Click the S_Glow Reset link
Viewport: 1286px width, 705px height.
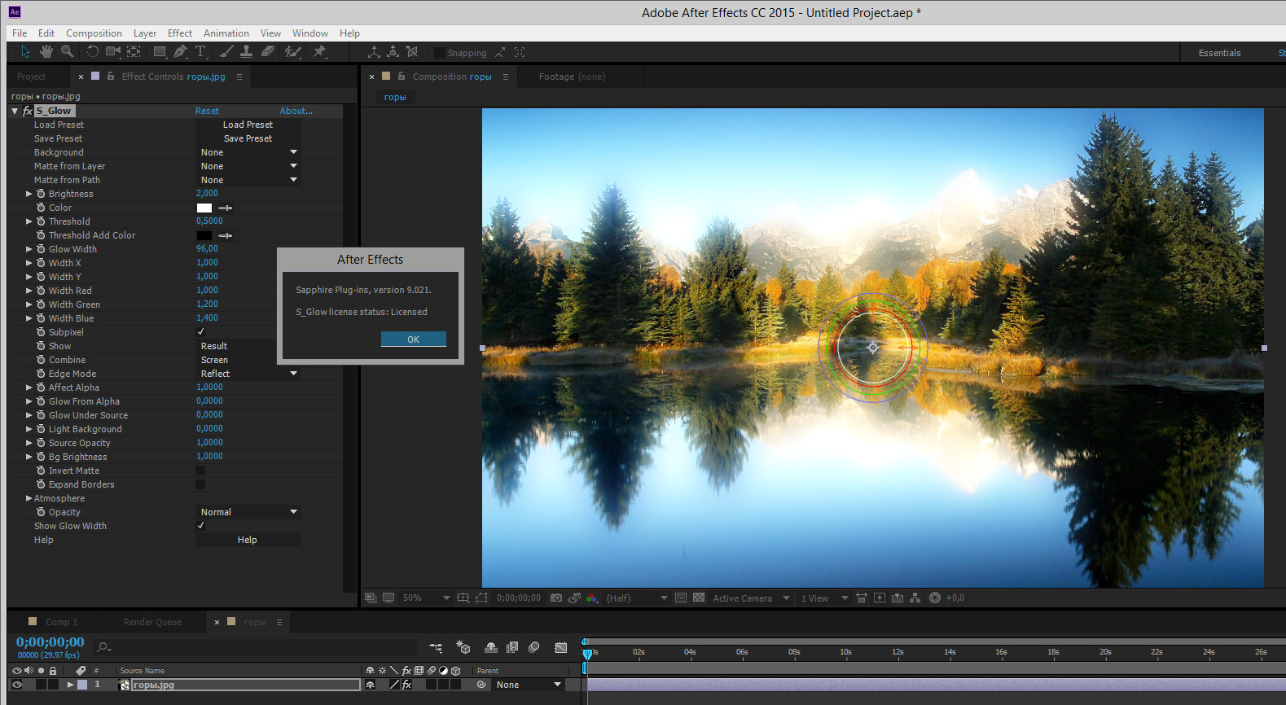point(207,111)
